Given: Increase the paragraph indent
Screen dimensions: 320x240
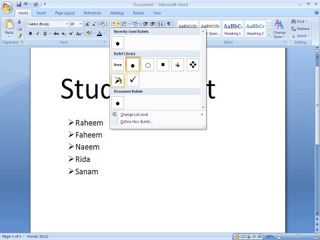Looking at the screenshot, I should [153, 24].
